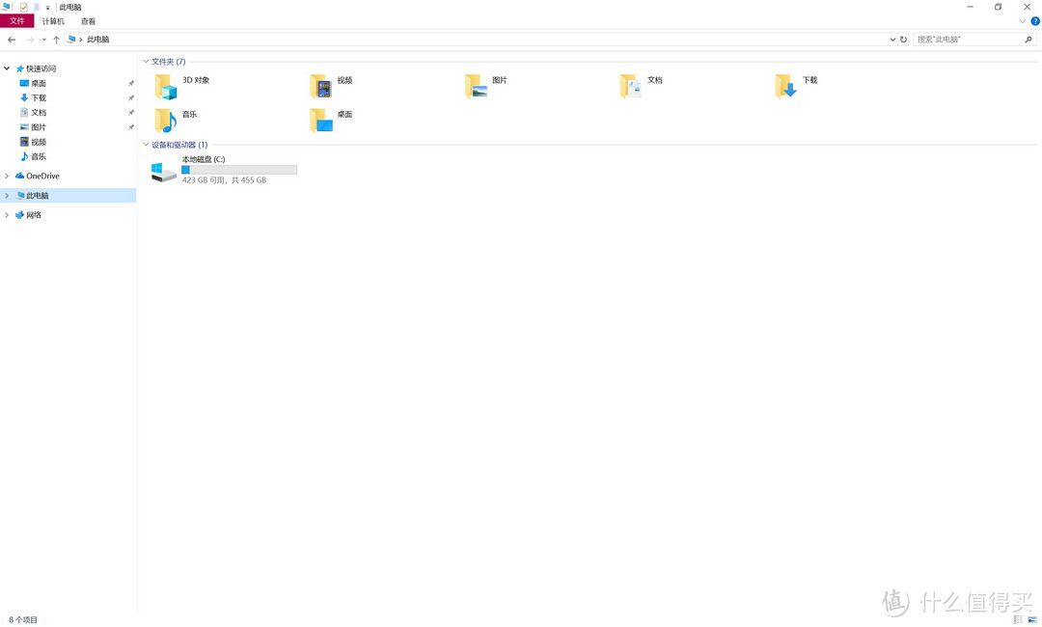The width and height of the screenshot is (1042, 627).
Task: Unpin 下载 pin icon in sidebar
Action: click(x=131, y=97)
